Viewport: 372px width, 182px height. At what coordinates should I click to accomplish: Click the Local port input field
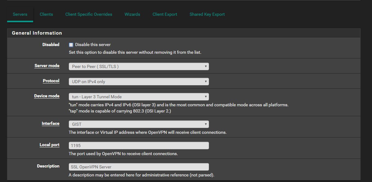coord(139,146)
